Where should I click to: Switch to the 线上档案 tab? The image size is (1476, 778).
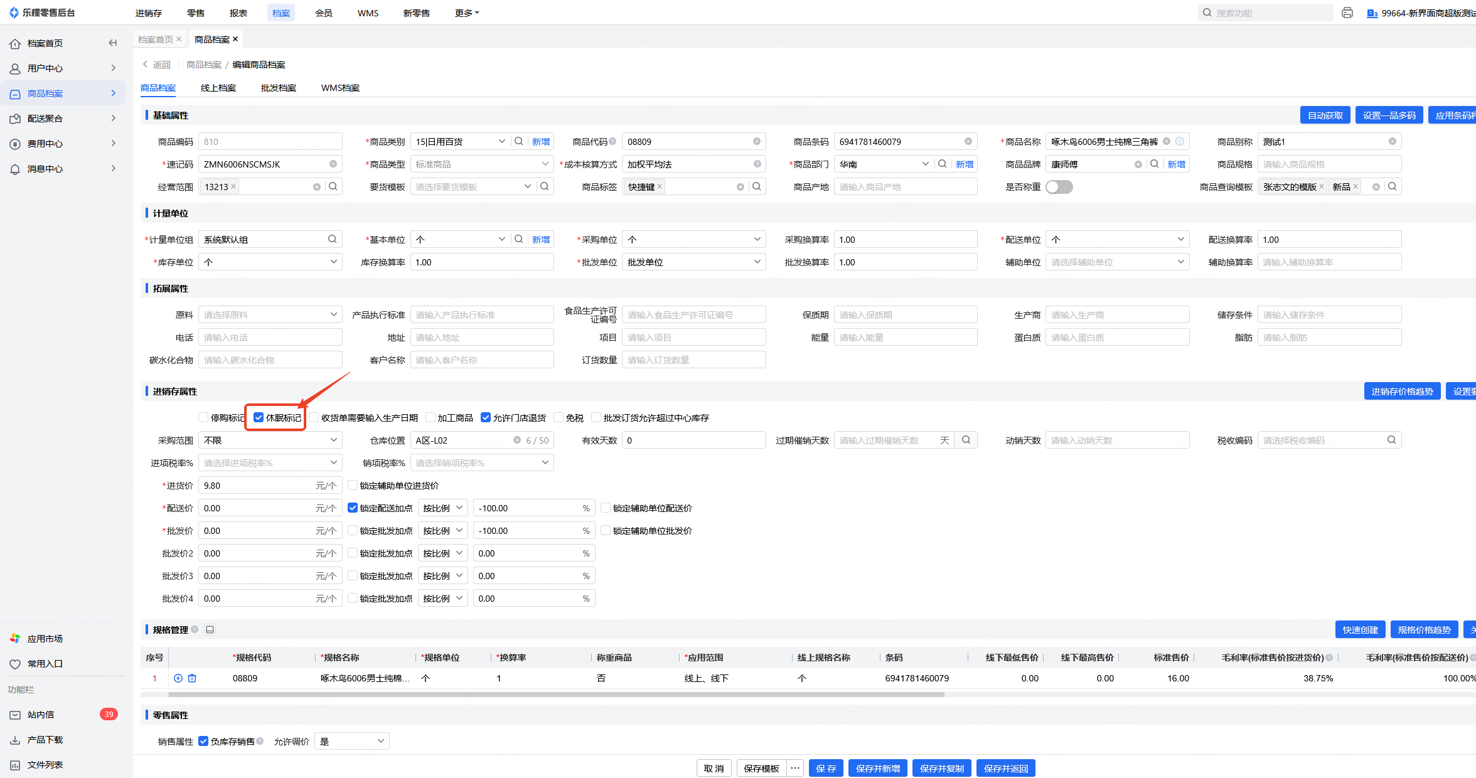(x=218, y=88)
